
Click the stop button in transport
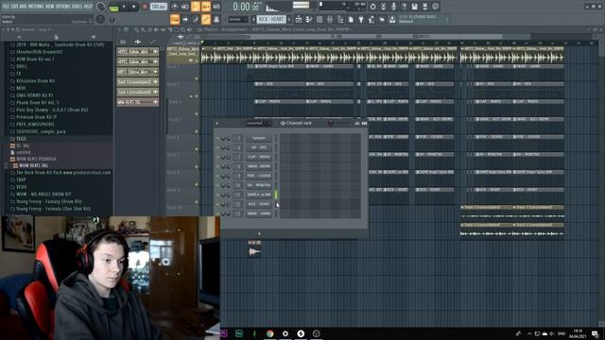pyautogui.click(x=134, y=7)
